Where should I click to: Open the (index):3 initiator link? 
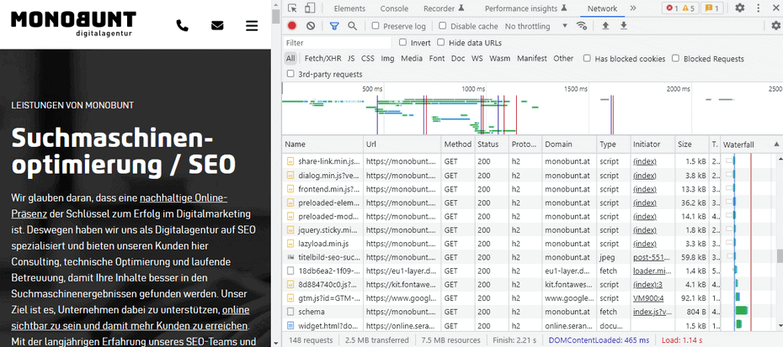coord(647,285)
